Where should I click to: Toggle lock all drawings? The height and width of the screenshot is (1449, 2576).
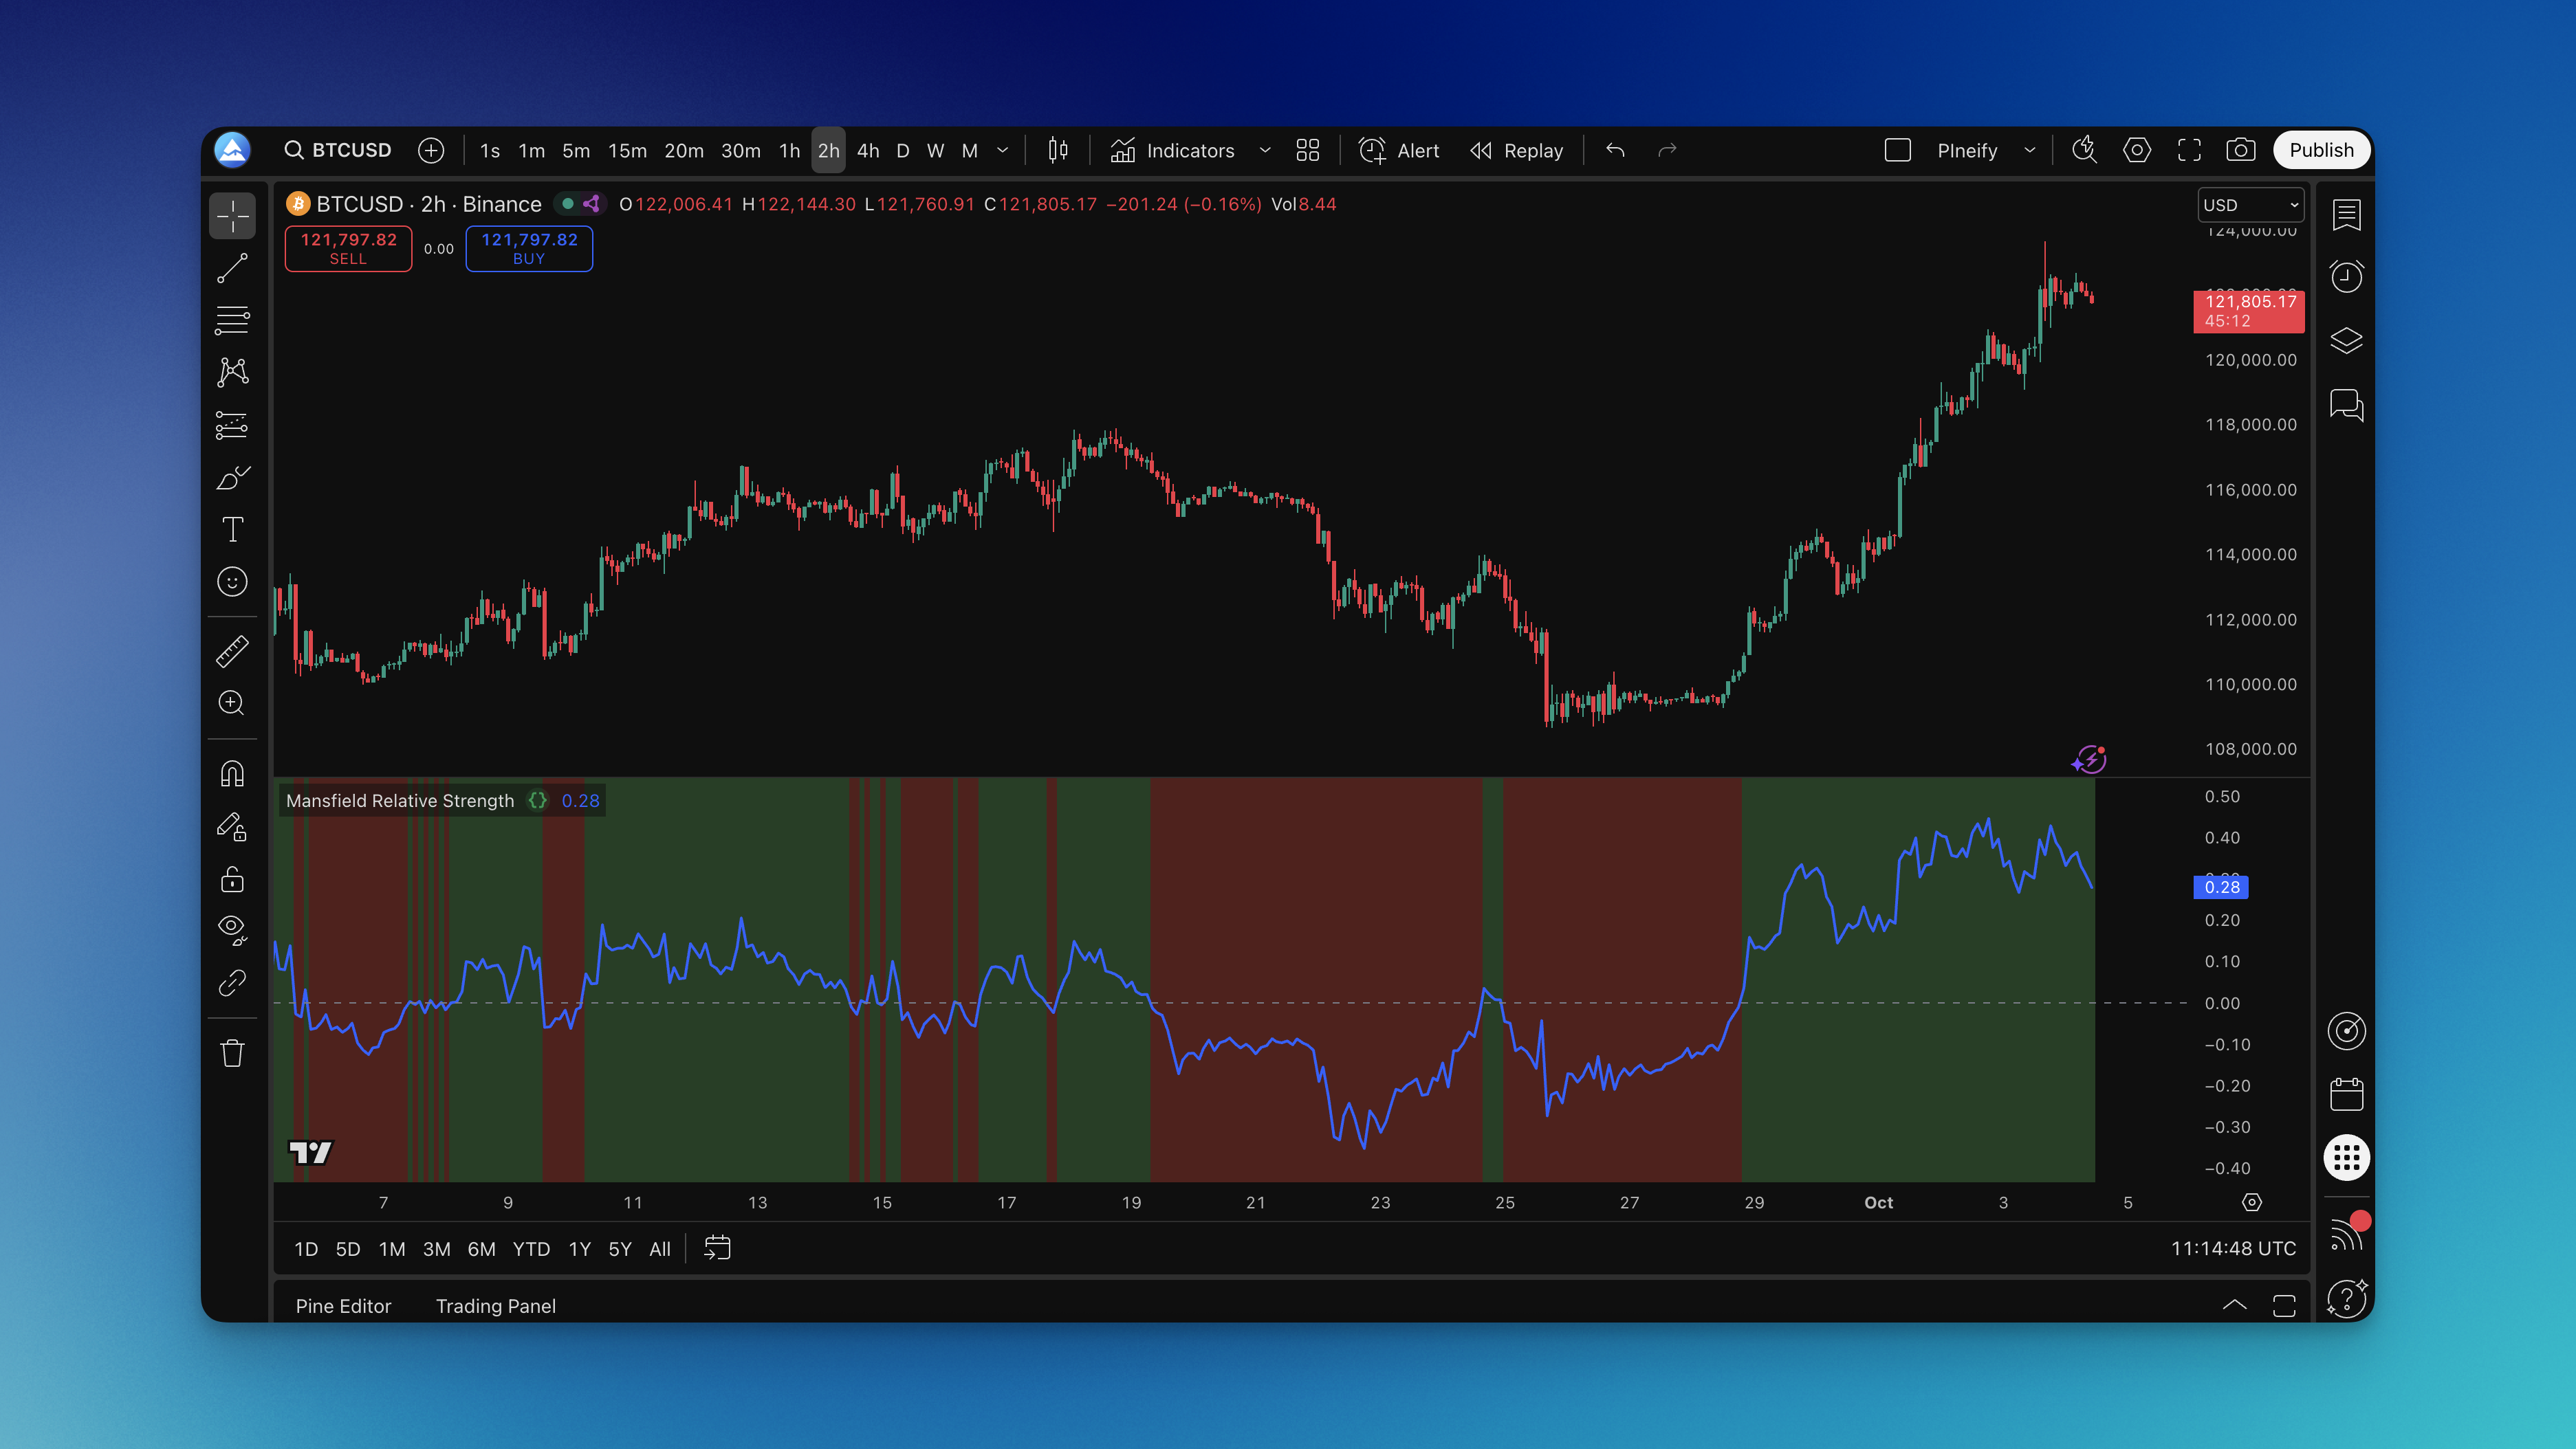coord(232,879)
